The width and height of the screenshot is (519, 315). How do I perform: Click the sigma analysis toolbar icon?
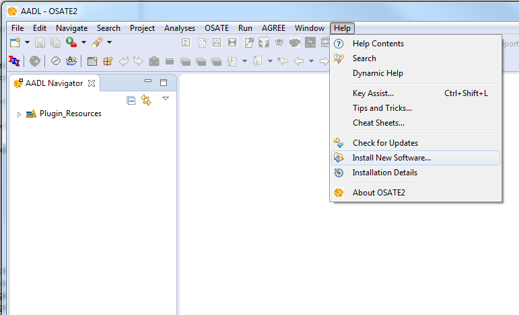click(186, 42)
